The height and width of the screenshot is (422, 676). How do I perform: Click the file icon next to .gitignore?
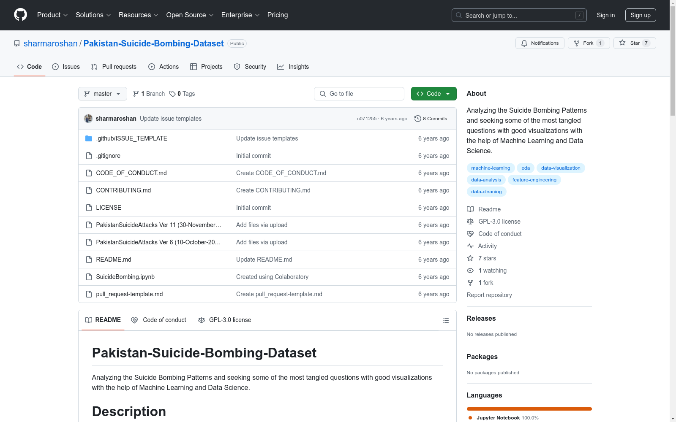[89, 156]
